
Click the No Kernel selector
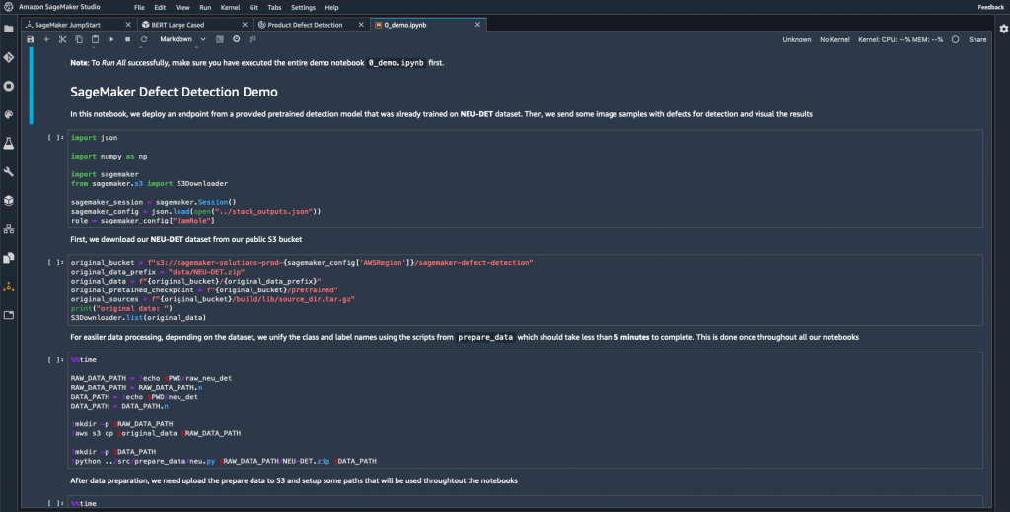point(834,40)
